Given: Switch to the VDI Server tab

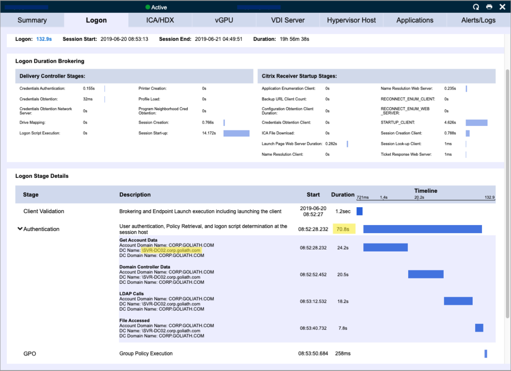Looking at the screenshot, I should (287, 20).
